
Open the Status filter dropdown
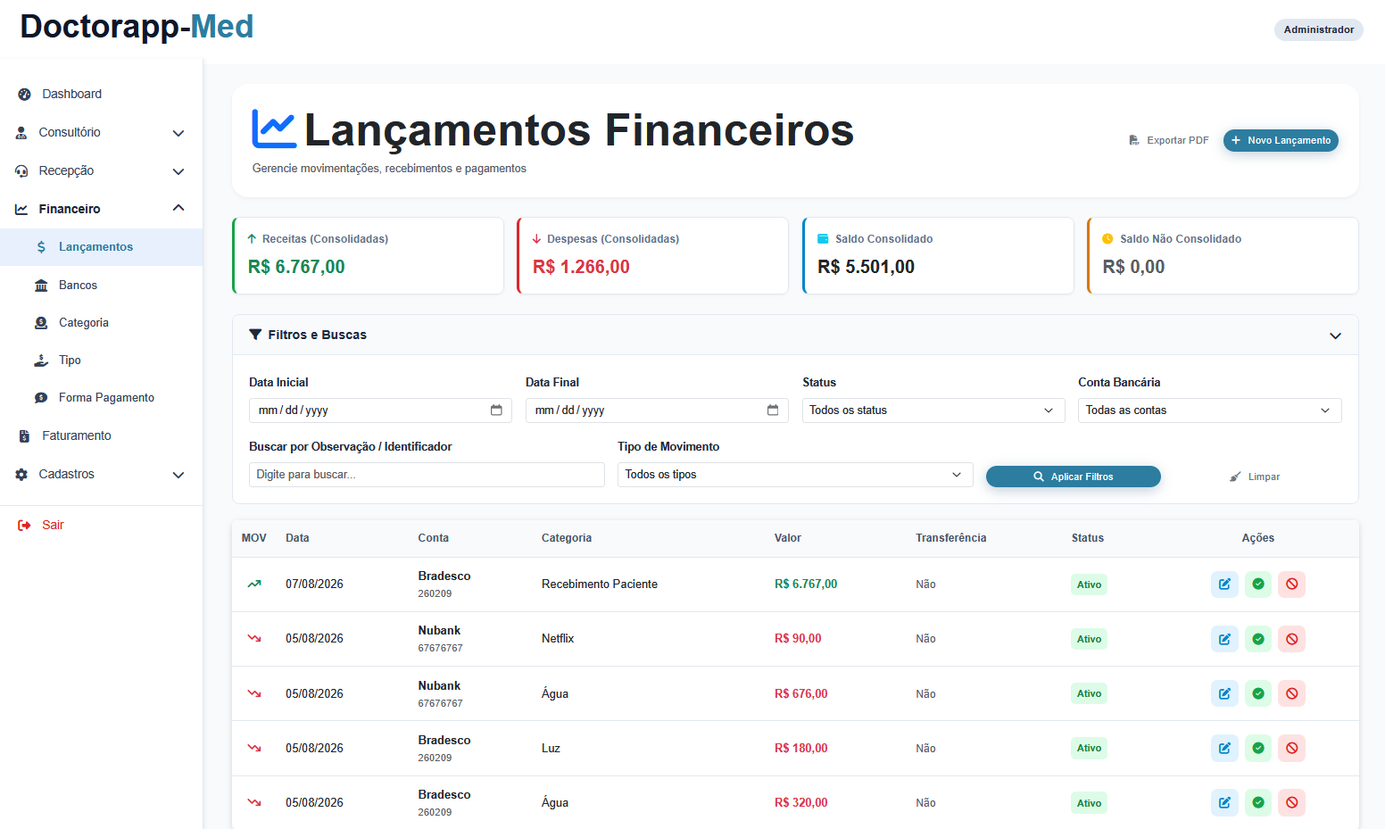(933, 410)
